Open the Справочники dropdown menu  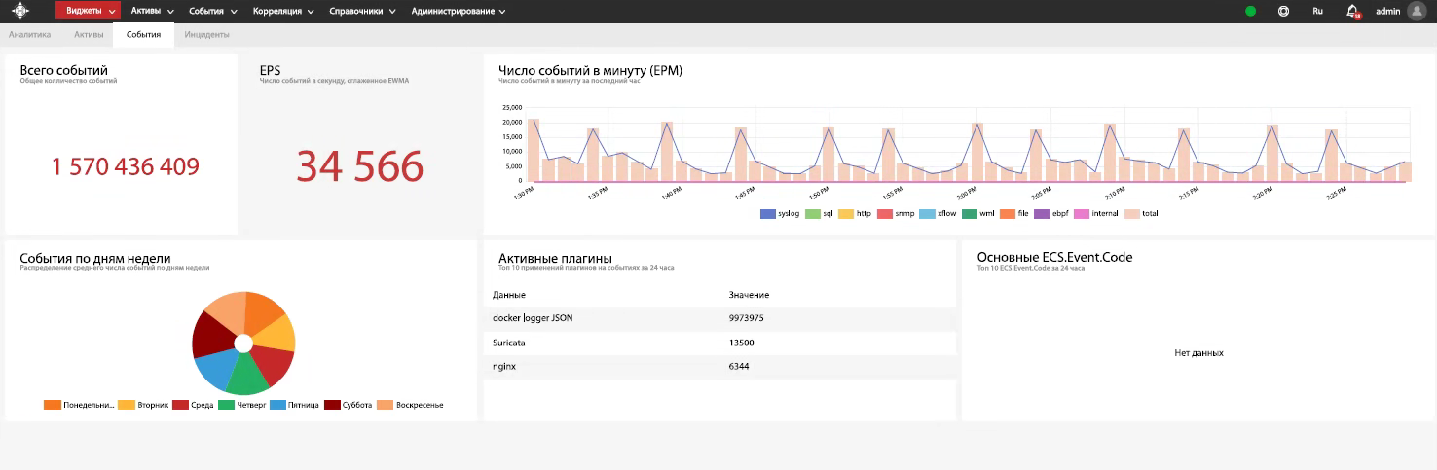click(x=362, y=12)
